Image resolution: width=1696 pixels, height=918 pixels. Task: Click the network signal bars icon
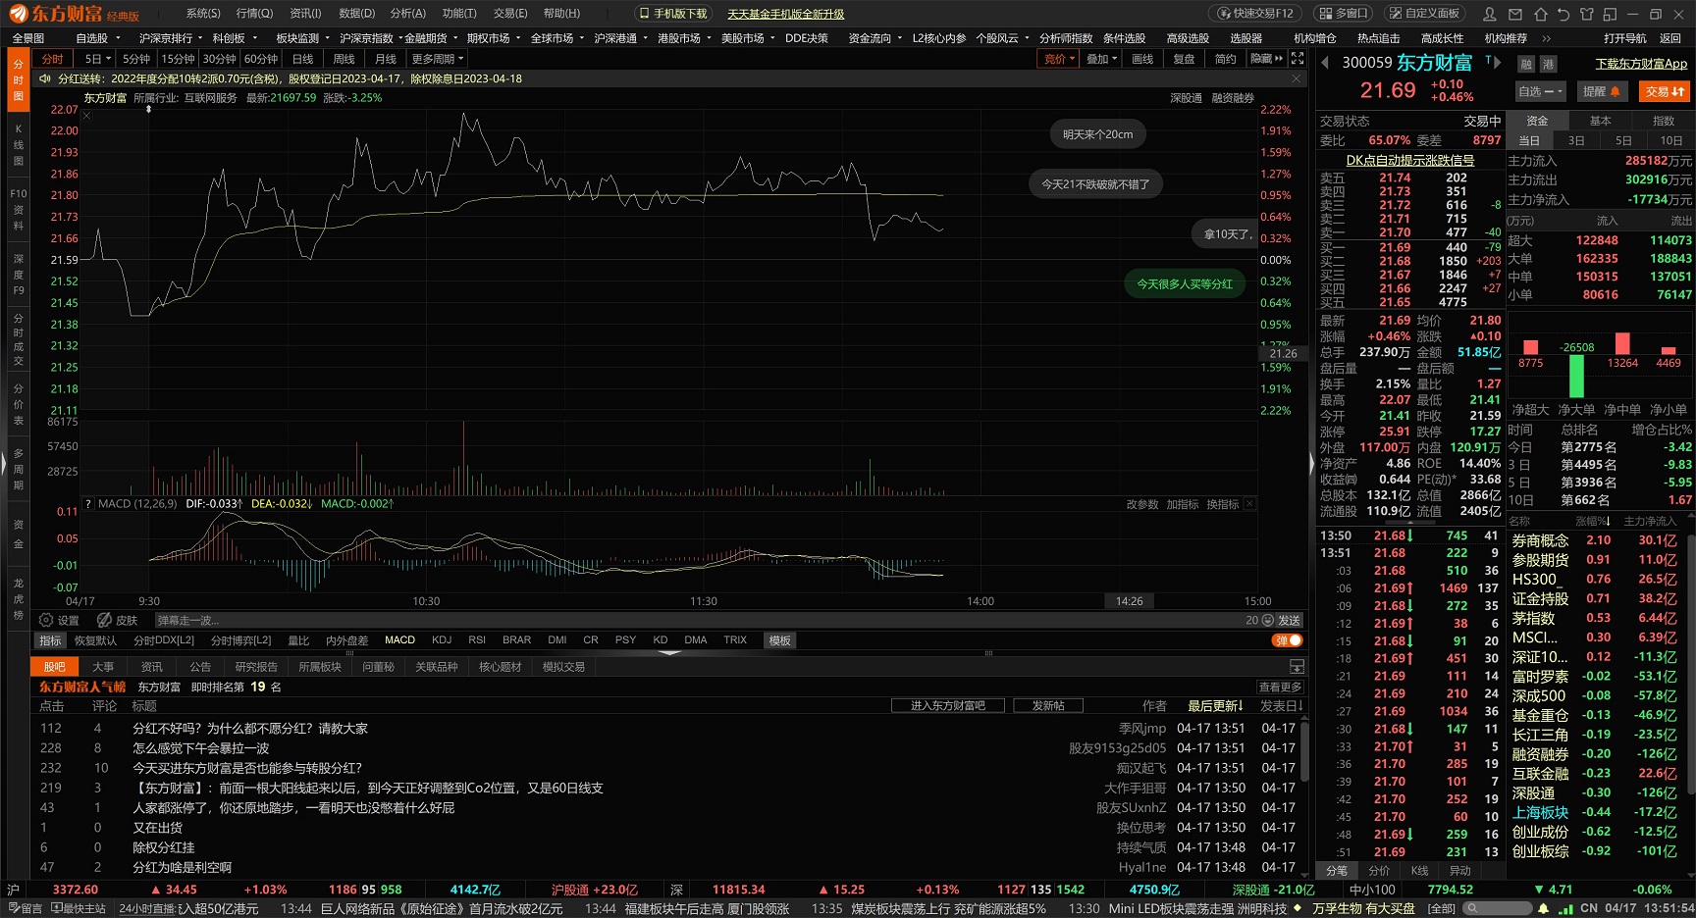[x=1565, y=909]
